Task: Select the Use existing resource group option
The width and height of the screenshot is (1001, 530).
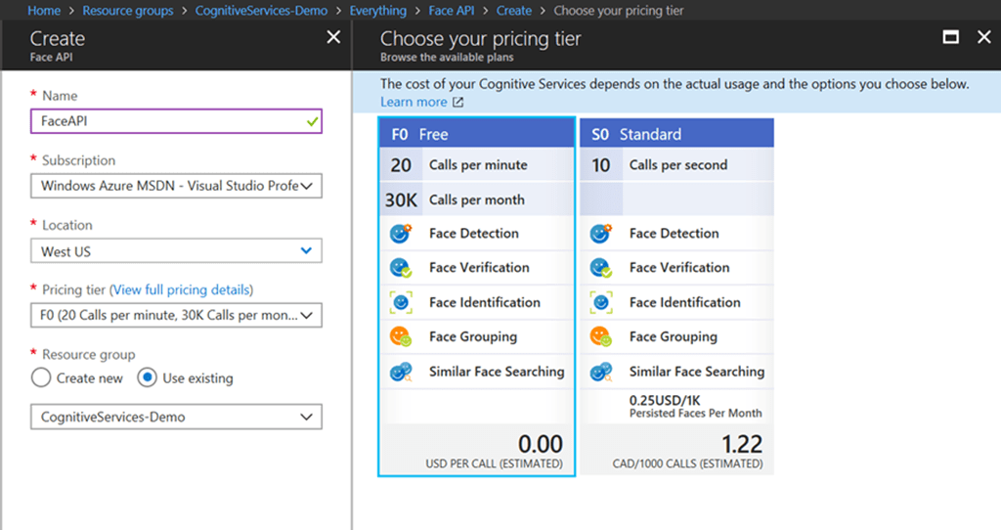Action: (147, 378)
